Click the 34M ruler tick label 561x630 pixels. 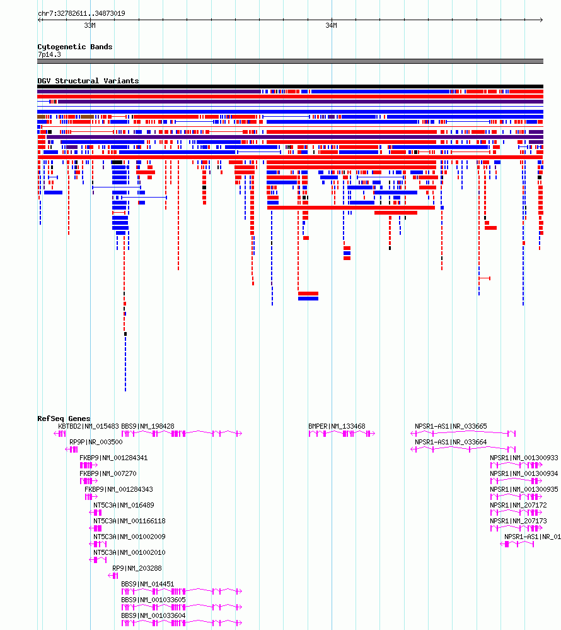(x=331, y=25)
